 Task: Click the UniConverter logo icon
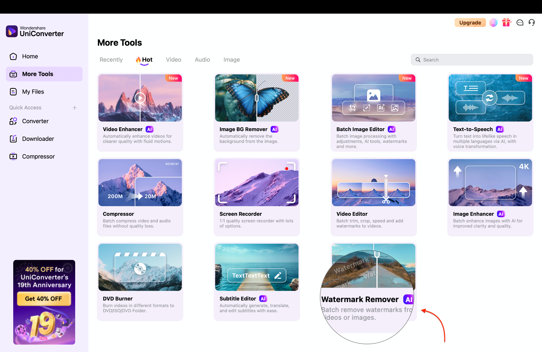click(x=12, y=31)
